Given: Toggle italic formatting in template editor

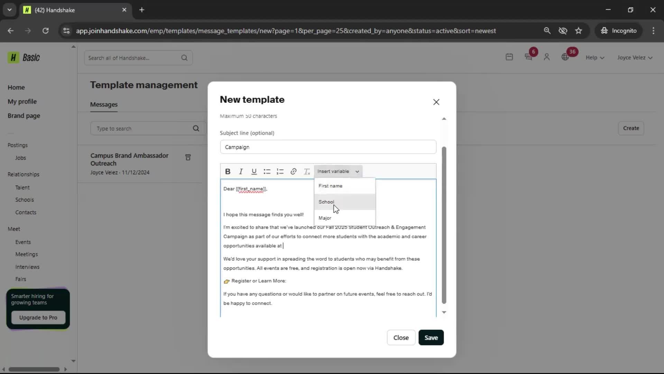Looking at the screenshot, I should point(241,171).
